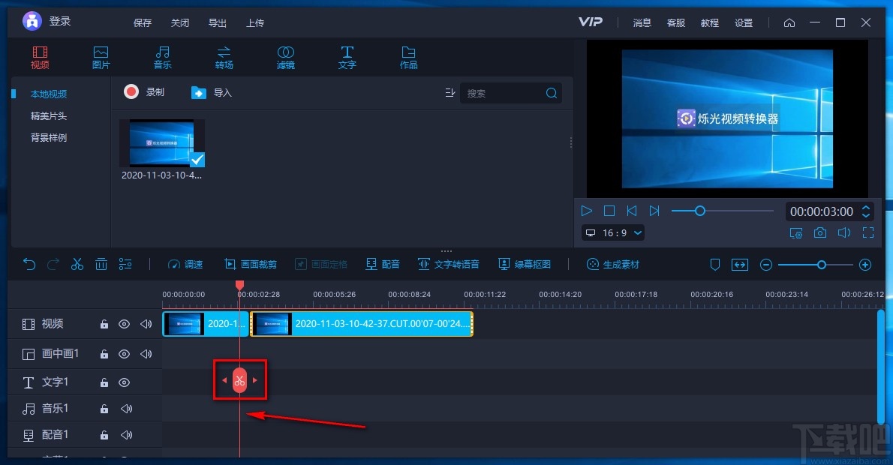893x465 pixels.
Task: Fit the timeline to window icon
Action: [x=740, y=265]
